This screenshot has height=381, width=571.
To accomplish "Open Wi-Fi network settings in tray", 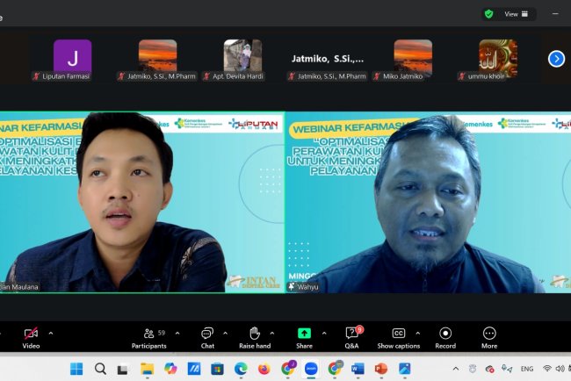I will pyautogui.click(x=547, y=369).
